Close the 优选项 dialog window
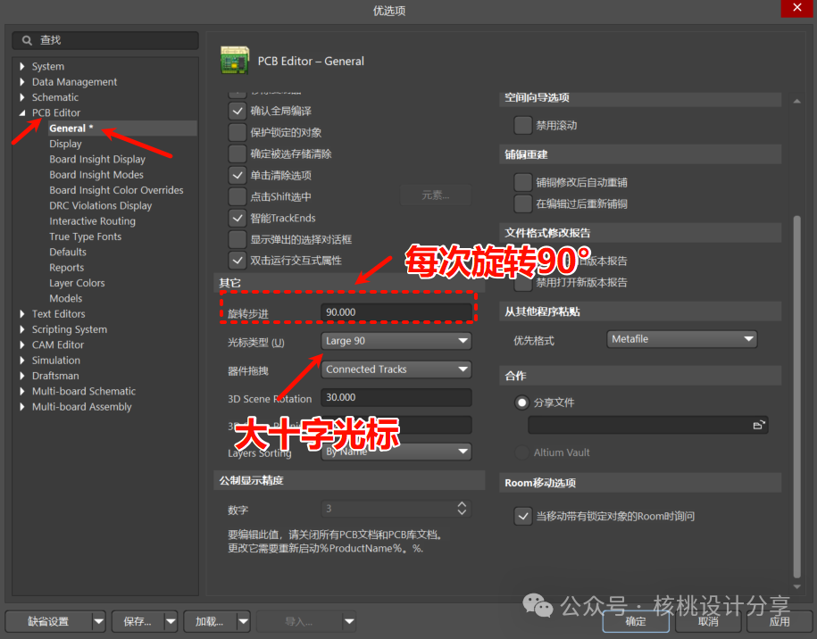This screenshot has width=817, height=639. coord(797,10)
